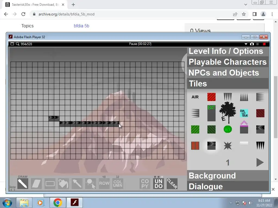Select the bright red striped tile
278x208 pixels.
(x=211, y=97)
